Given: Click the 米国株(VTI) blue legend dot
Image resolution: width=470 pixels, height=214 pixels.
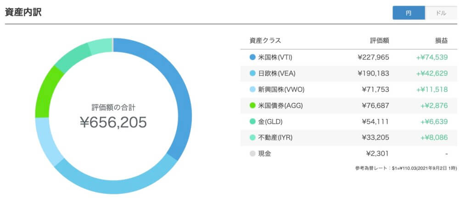Looking at the screenshot, I should (x=252, y=57).
